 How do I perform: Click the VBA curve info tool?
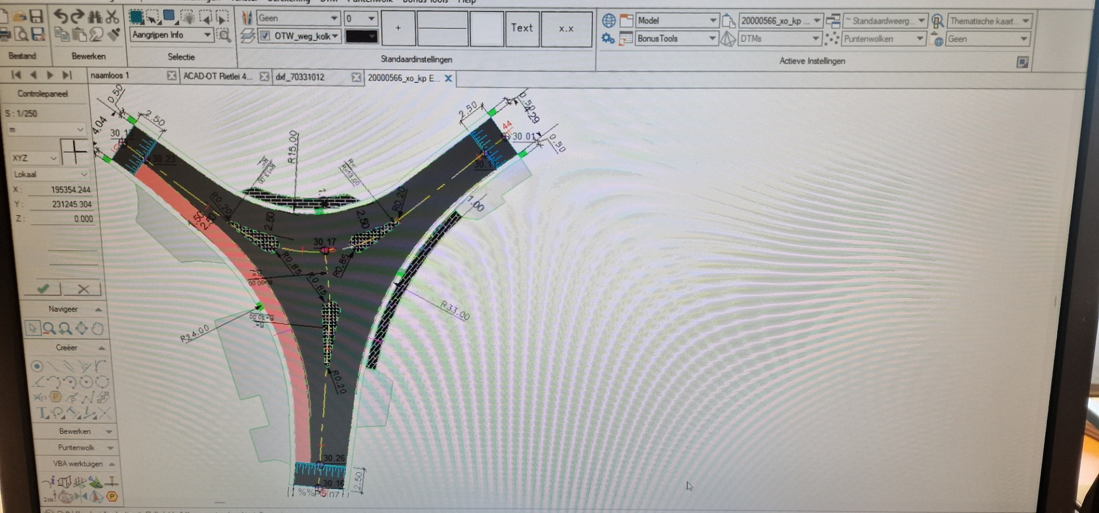pyautogui.click(x=49, y=482)
